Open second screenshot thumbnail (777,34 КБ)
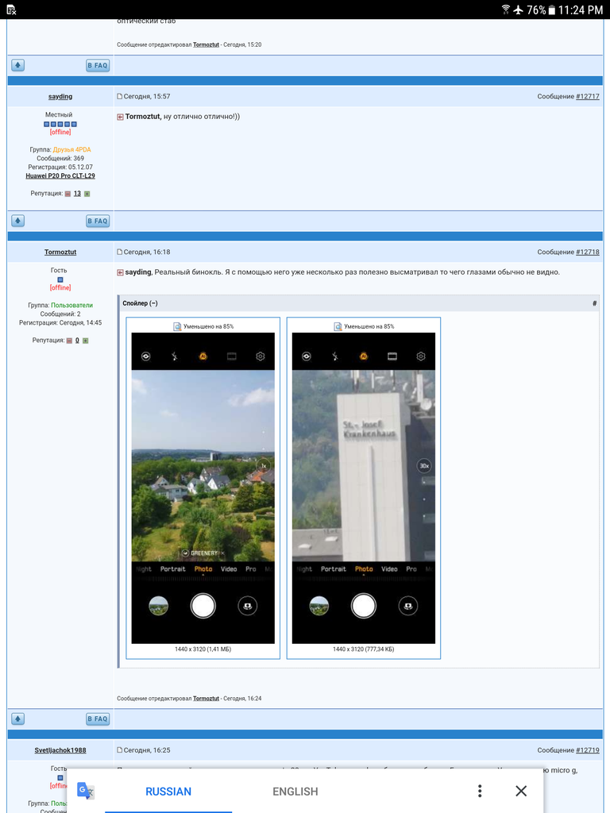 point(364,488)
